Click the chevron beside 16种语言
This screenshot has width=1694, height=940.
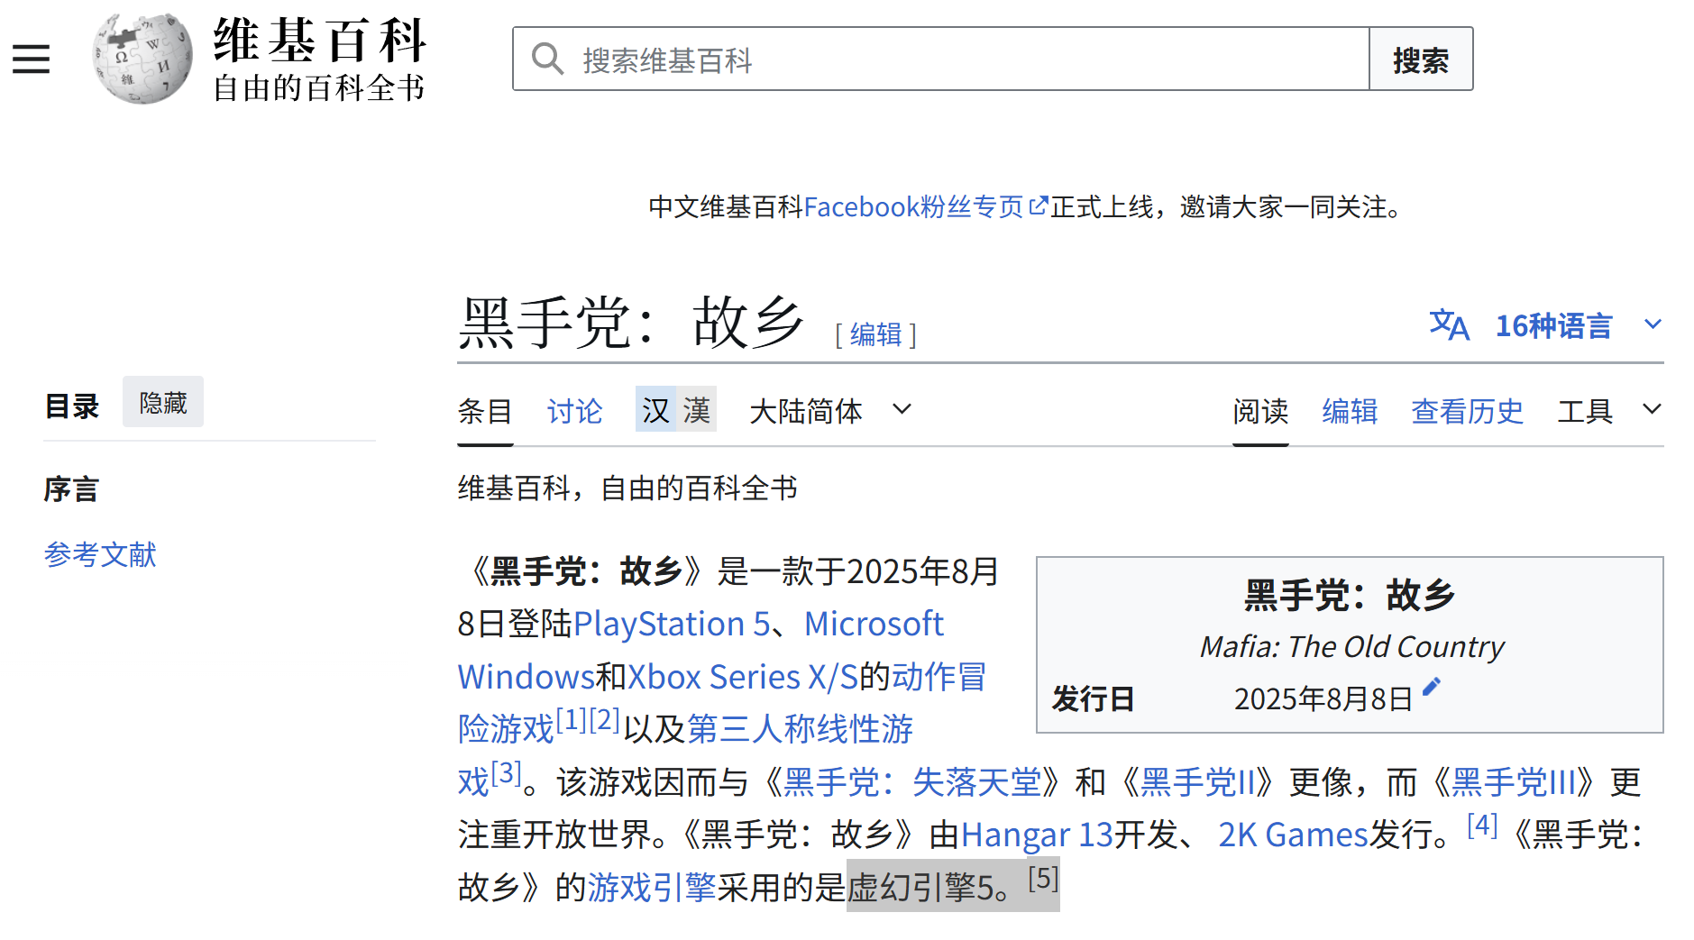pos(1653,324)
